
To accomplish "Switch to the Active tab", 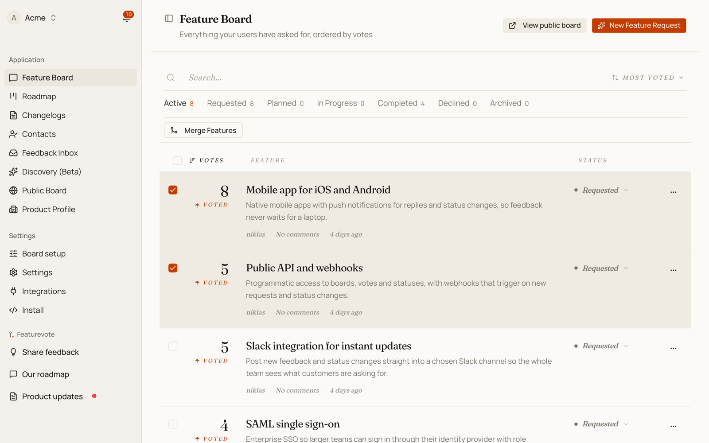I will tap(179, 103).
